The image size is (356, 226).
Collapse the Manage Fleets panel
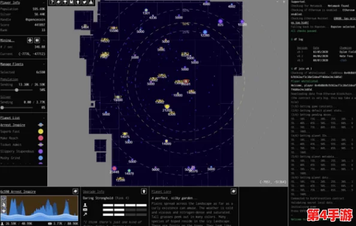[x=44, y=64]
